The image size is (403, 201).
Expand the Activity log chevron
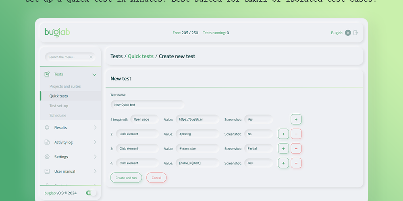(x=95, y=142)
